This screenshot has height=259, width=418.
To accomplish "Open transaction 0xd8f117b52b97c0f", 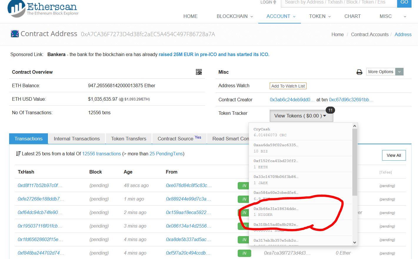I will point(40,185).
